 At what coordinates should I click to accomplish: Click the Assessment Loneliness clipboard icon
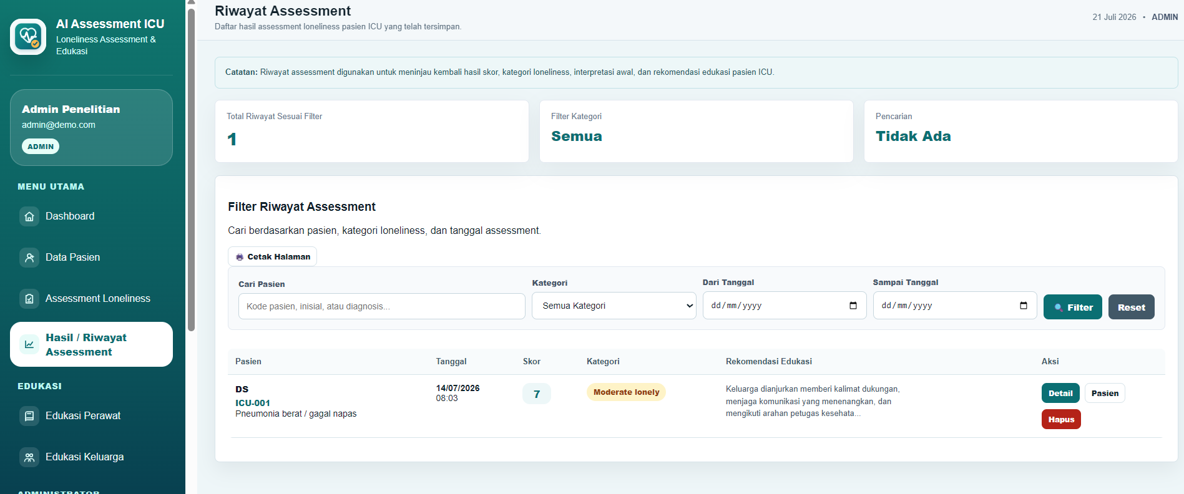(29, 299)
